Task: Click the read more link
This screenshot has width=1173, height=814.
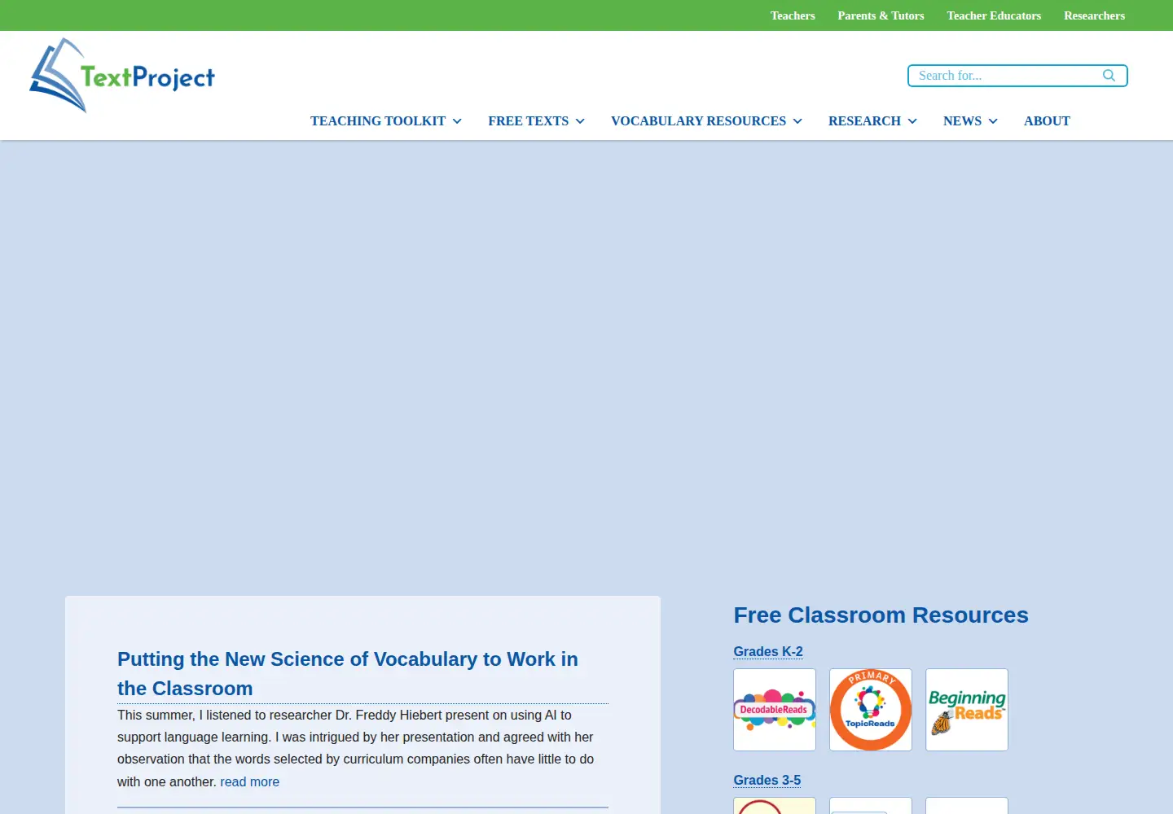Action: pos(249,781)
